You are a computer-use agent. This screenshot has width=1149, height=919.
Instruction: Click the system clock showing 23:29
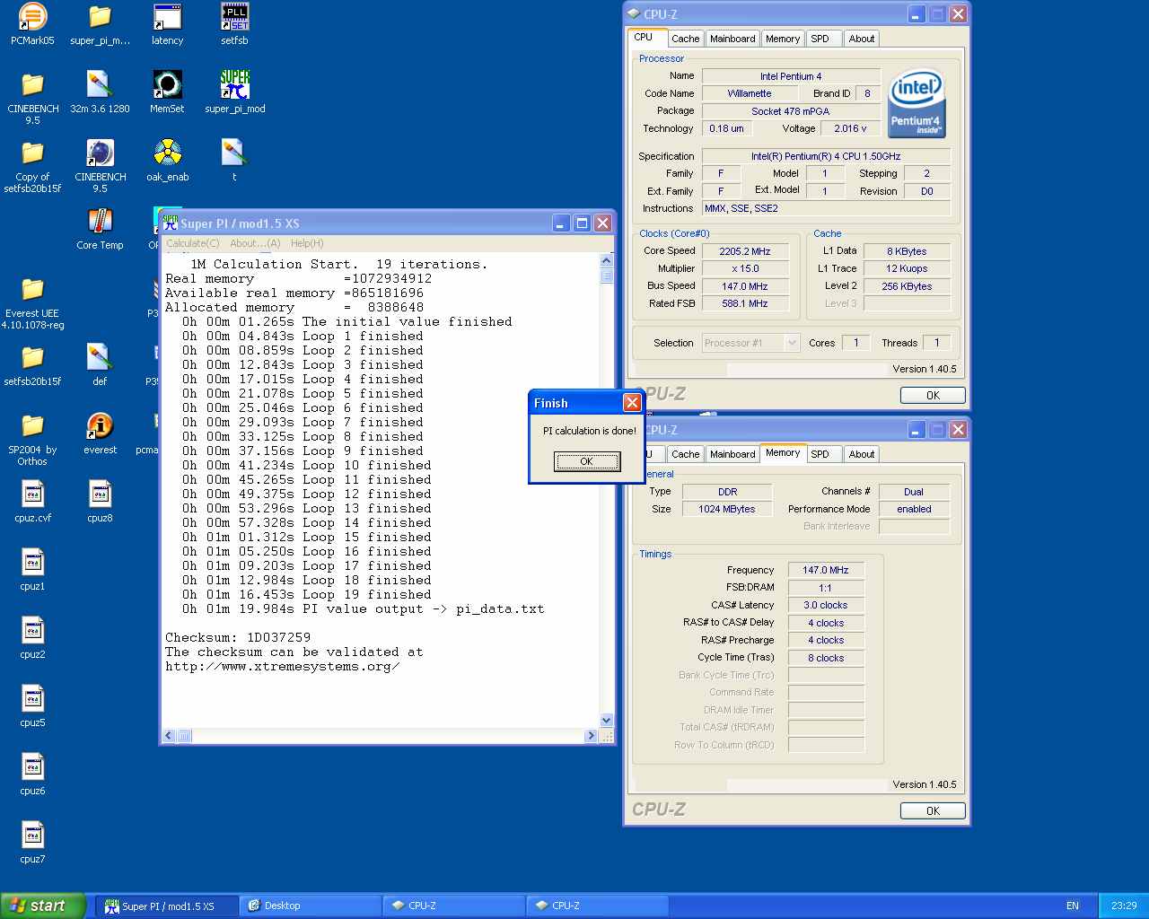pyautogui.click(x=1124, y=906)
